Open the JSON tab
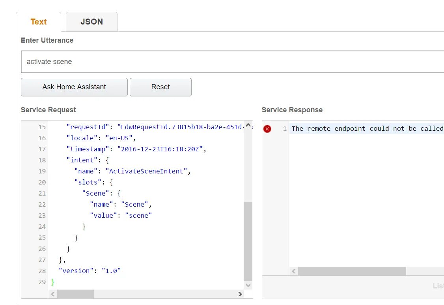 point(91,22)
